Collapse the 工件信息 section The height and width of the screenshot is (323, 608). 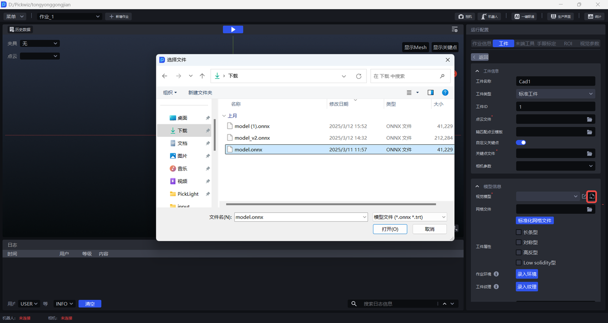477,71
